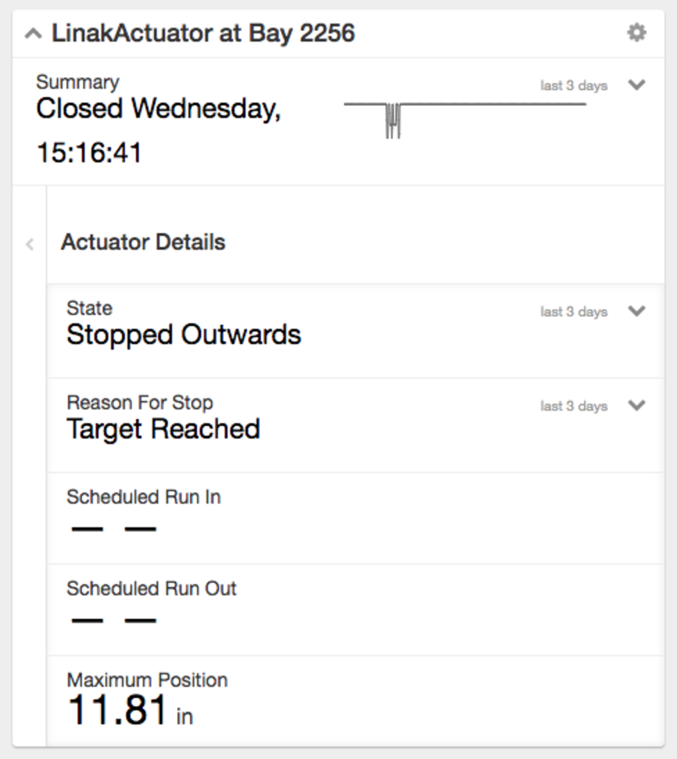
Task: Expand the Summary row chevron
Action: [636, 85]
